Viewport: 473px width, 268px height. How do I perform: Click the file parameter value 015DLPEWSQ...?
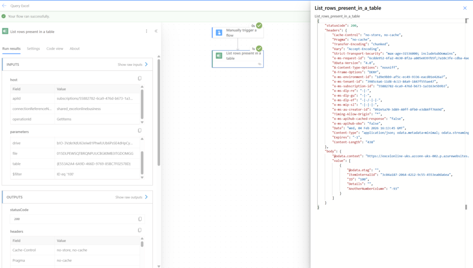[95, 153]
